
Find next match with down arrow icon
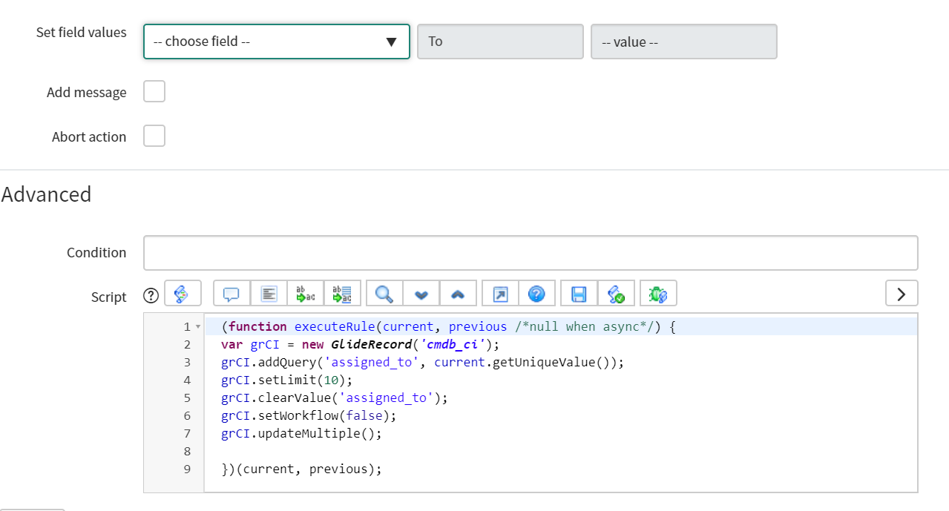pyautogui.click(x=421, y=294)
